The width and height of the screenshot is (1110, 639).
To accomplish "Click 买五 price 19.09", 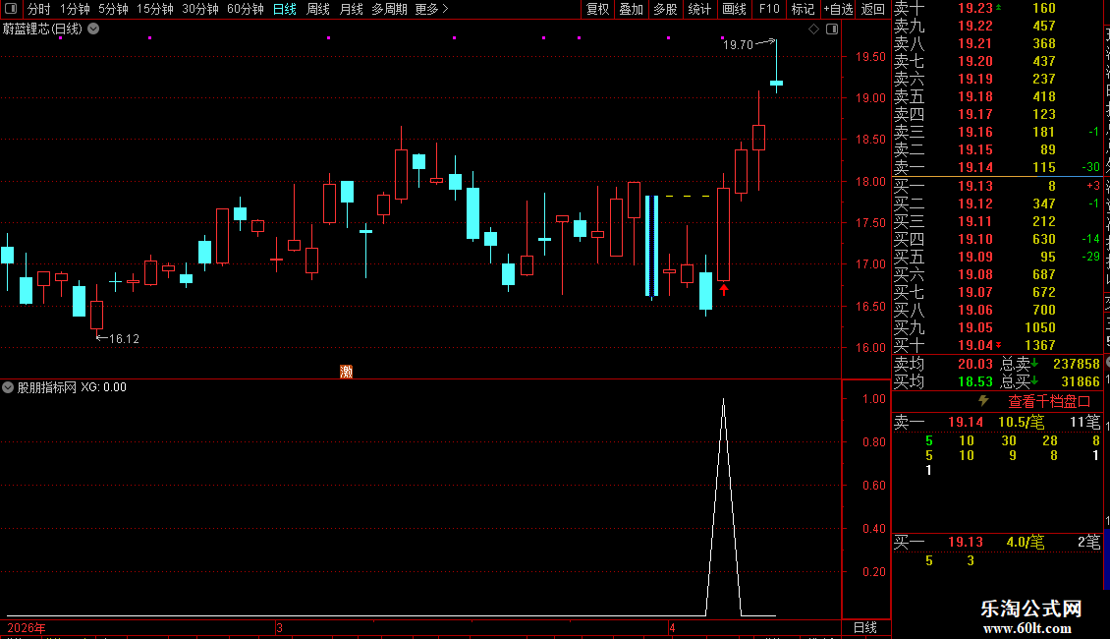I will 974,257.
